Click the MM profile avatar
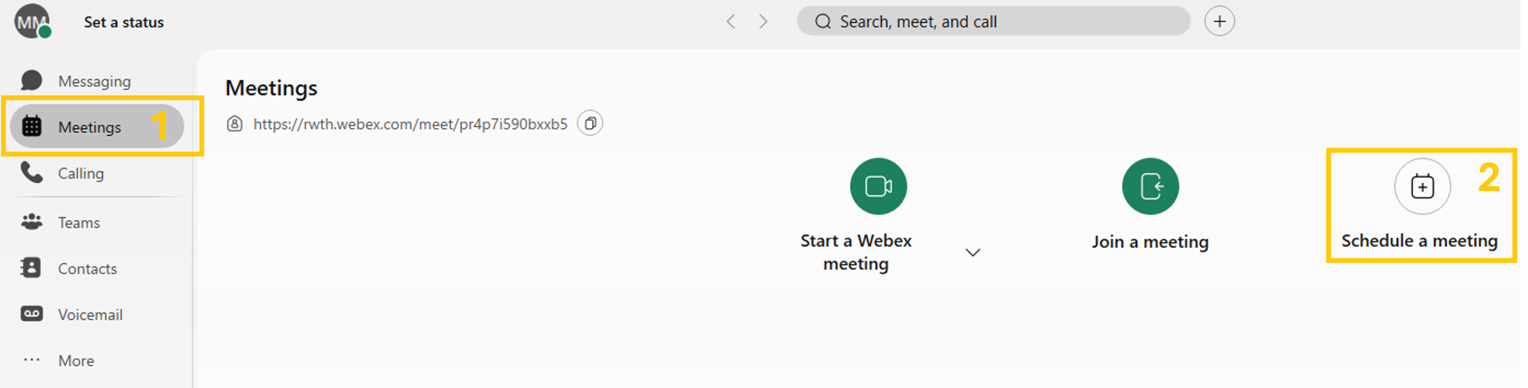The height and width of the screenshot is (388, 1528). [31, 22]
